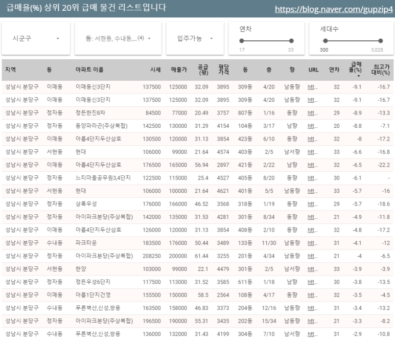395x340 pixels.
Task: Select 아름1단지건영 apartment name cell
Action: pos(93,295)
